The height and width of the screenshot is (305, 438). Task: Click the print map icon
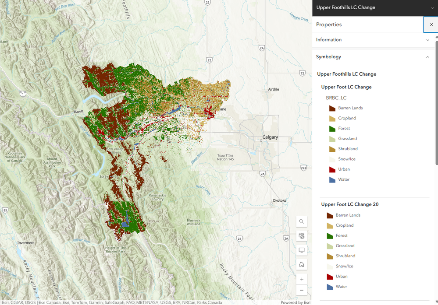click(x=301, y=236)
